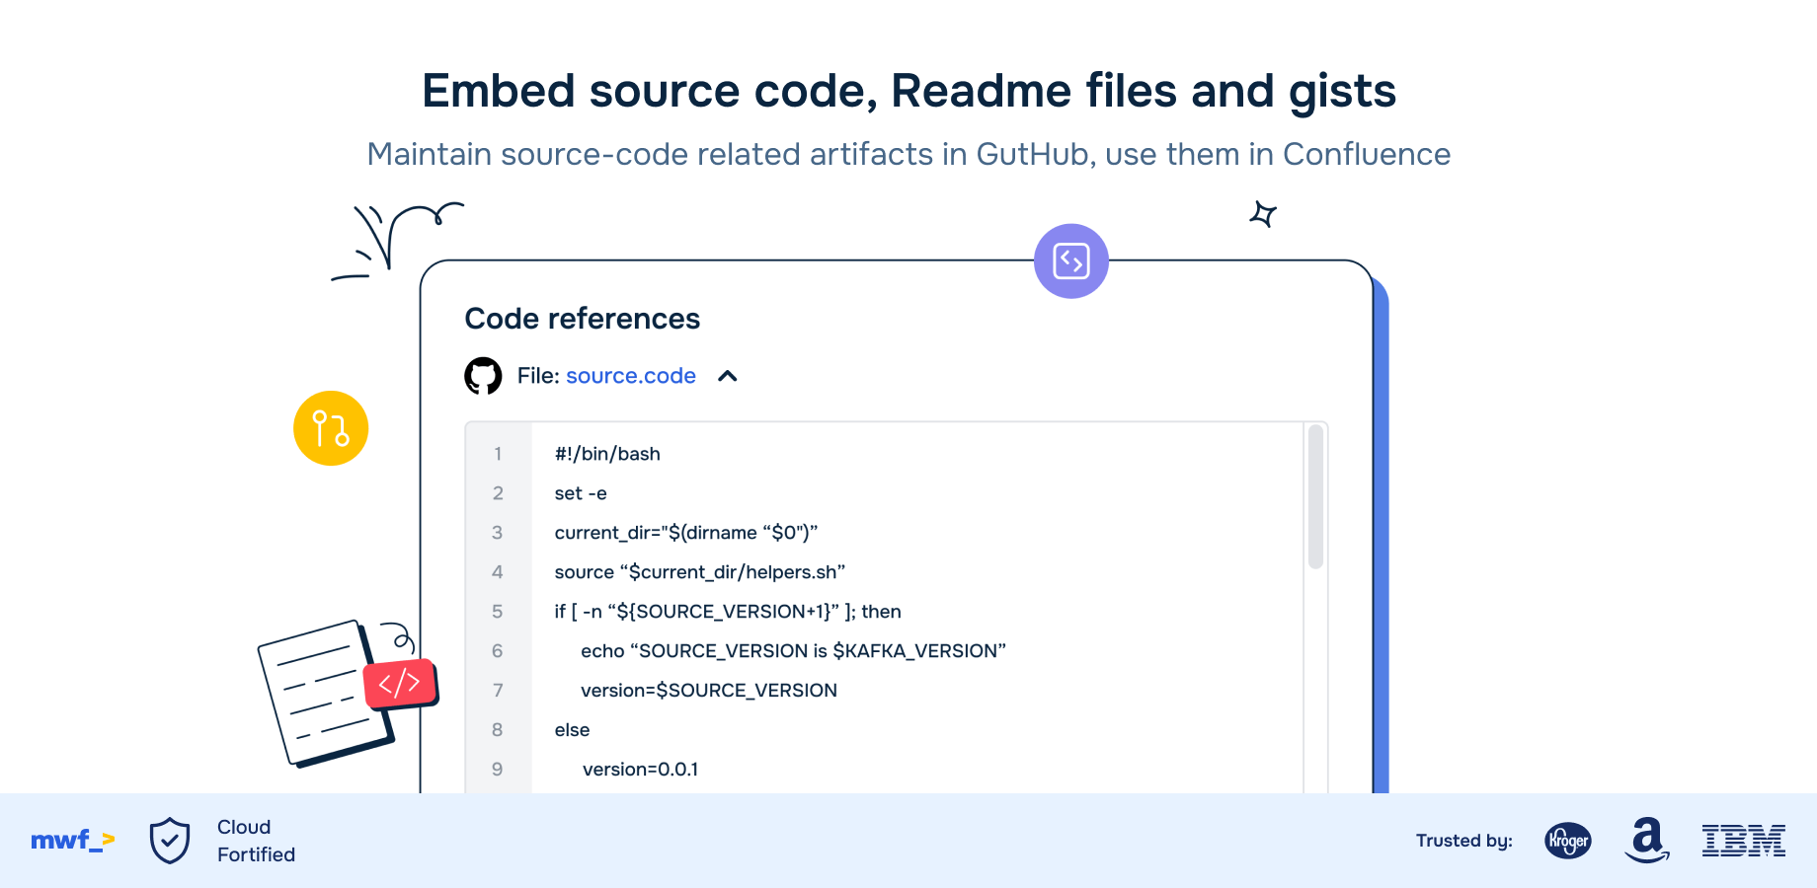Viewport: 1817px width, 888px height.
Task: Click the GitHub octocat logo
Action: pyautogui.click(x=483, y=376)
